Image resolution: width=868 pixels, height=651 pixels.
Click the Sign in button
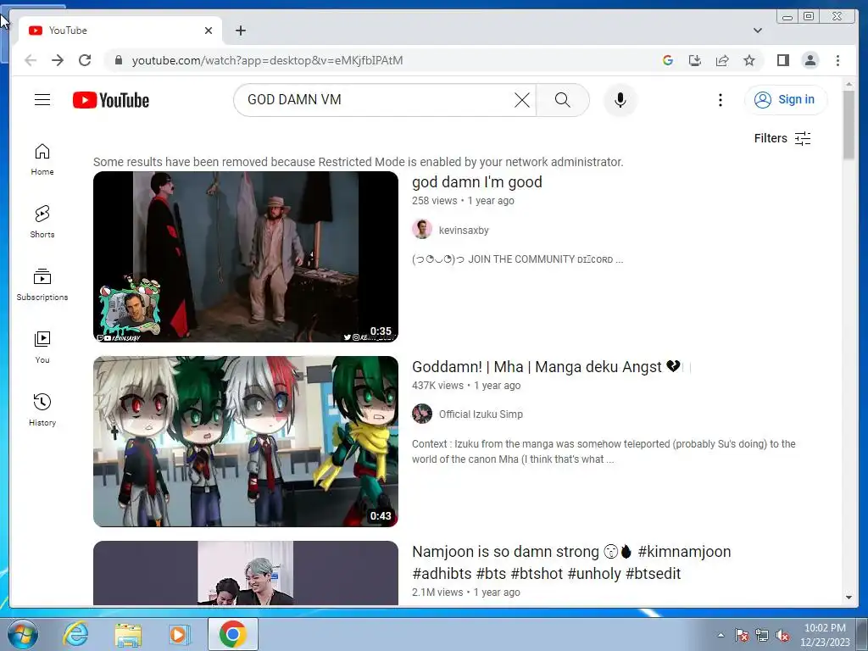[786, 100]
